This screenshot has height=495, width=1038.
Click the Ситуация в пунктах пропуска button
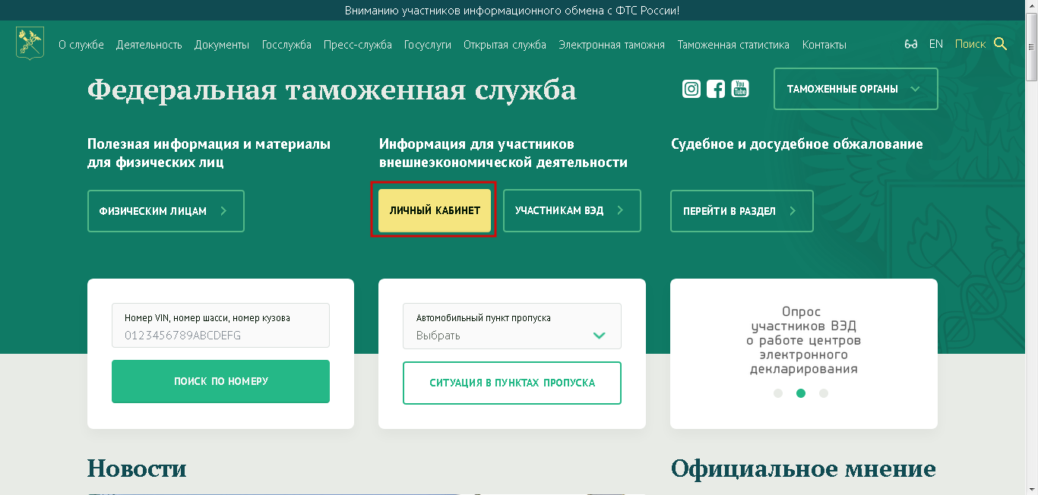(x=512, y=383)
